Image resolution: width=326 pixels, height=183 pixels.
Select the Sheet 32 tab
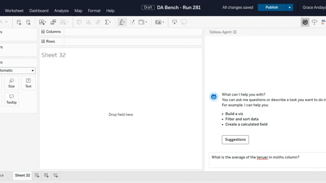click(22, 175)
